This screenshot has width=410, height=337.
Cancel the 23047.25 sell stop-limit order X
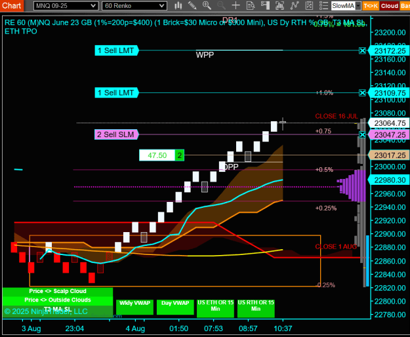[362, 135]
